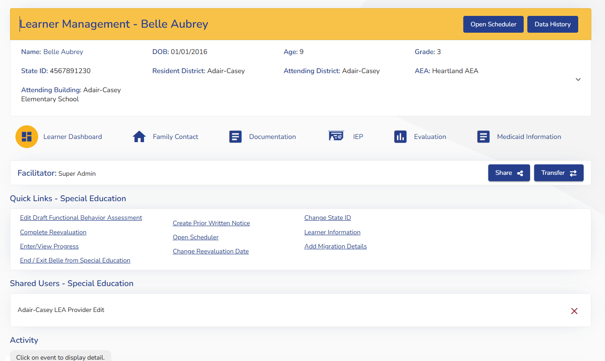Click the Evaluation bar chart icon

(400, 137)
